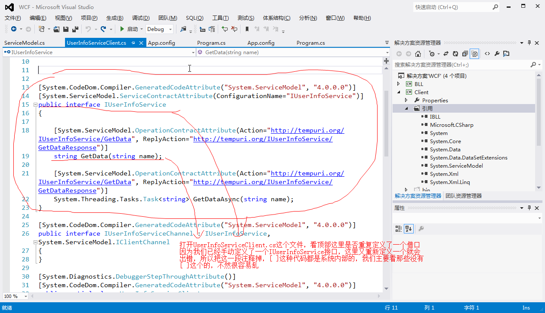Viewport: 545px width, 313px height.
Task: Refresh the Solution Explorer
Action: pyautogui.click(x=455, y=54)
